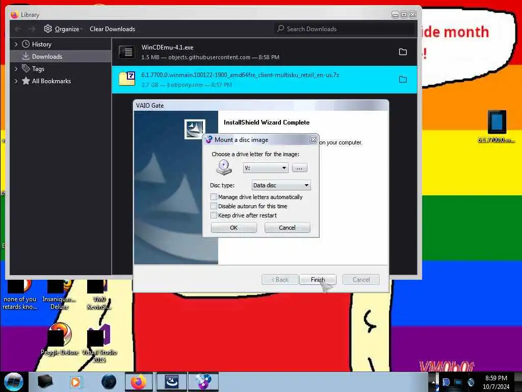The width and height of the screenshot is (522, 392).
Task: Click the browse '...' button beside drive letter
Action: point(299,168)
